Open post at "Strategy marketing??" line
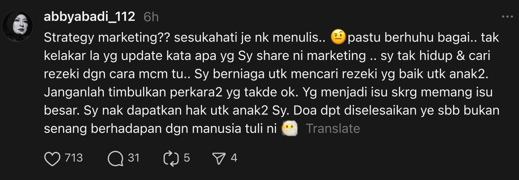This screenshot has width=519, height=180. click(x=272, y=38)
